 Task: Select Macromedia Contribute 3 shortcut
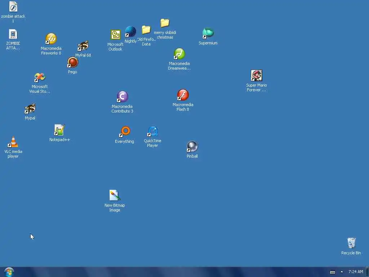pos(122,97)
